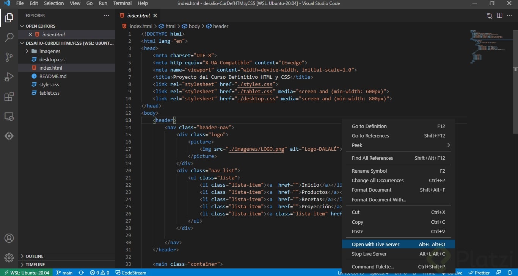The height and width of the screenshot is (276, 518).
Task: Open tablet.css from the file tree
Action: tap(67, 93)
